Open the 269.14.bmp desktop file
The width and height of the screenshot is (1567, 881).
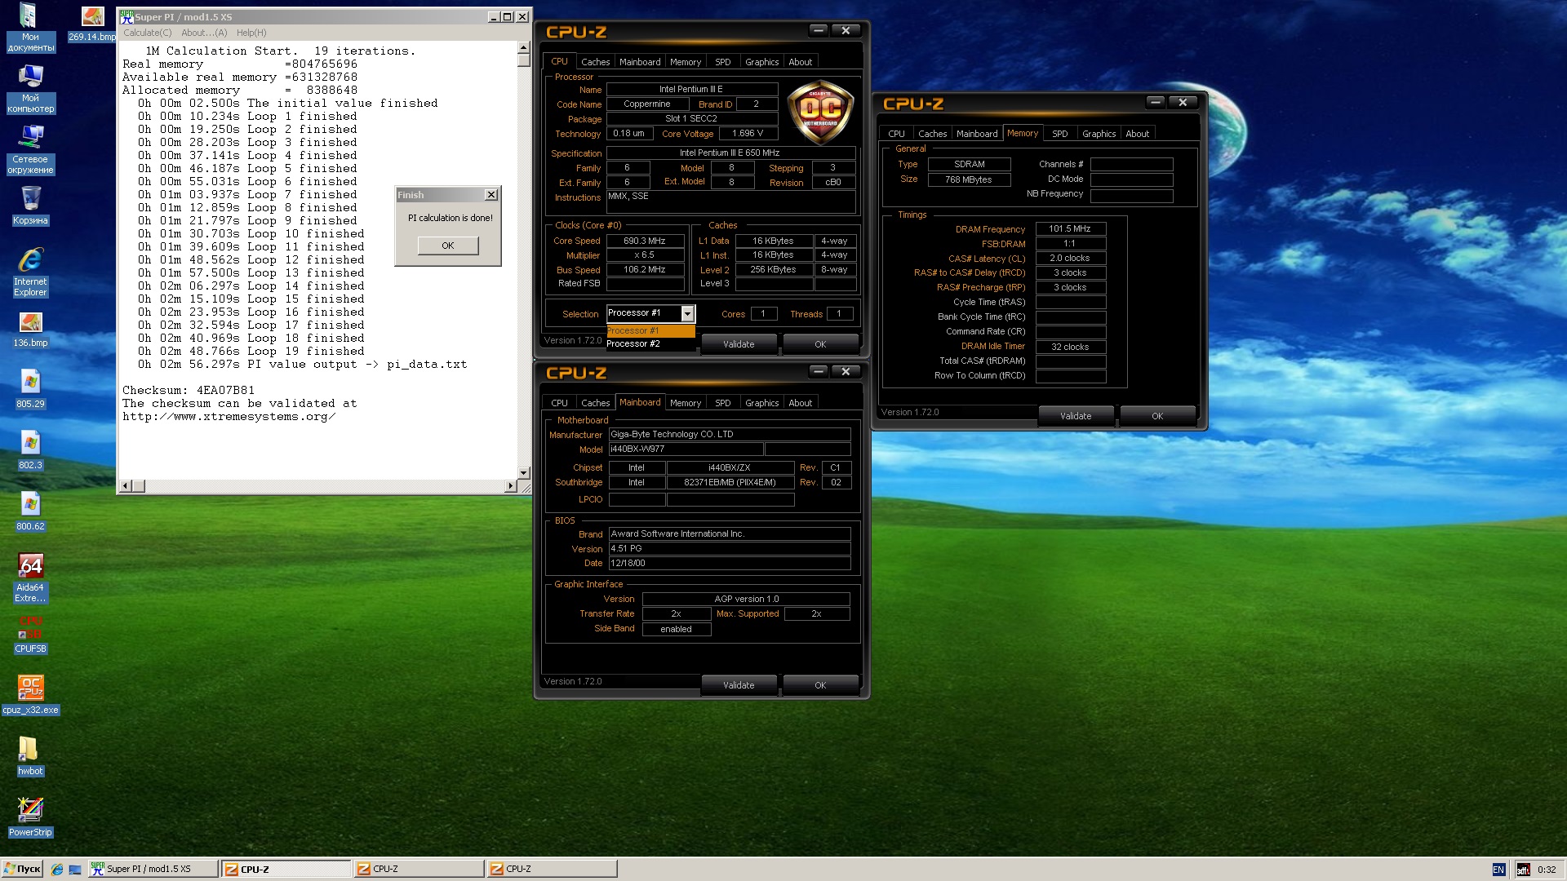click(x=92, y=23)
